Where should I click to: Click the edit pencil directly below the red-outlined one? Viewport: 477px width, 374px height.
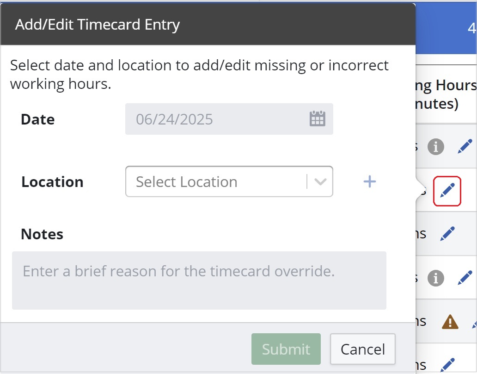click(447, 234)
